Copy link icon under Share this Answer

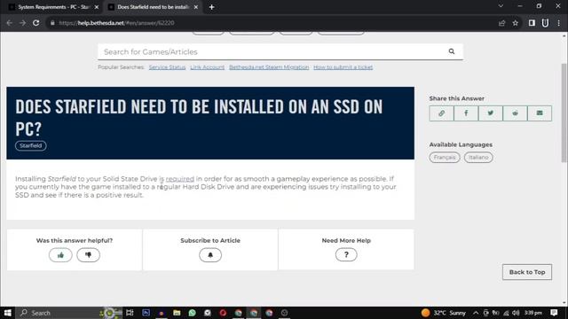tap(441, 113)
